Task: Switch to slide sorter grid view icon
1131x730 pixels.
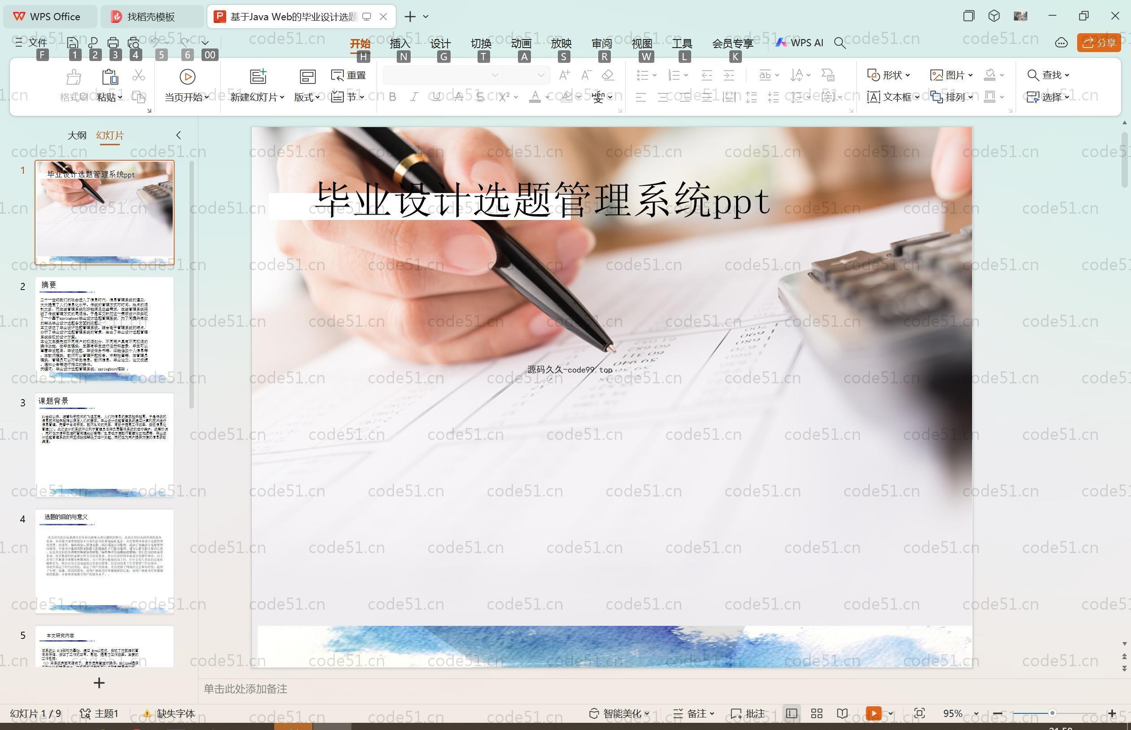Action: (817, 713)
